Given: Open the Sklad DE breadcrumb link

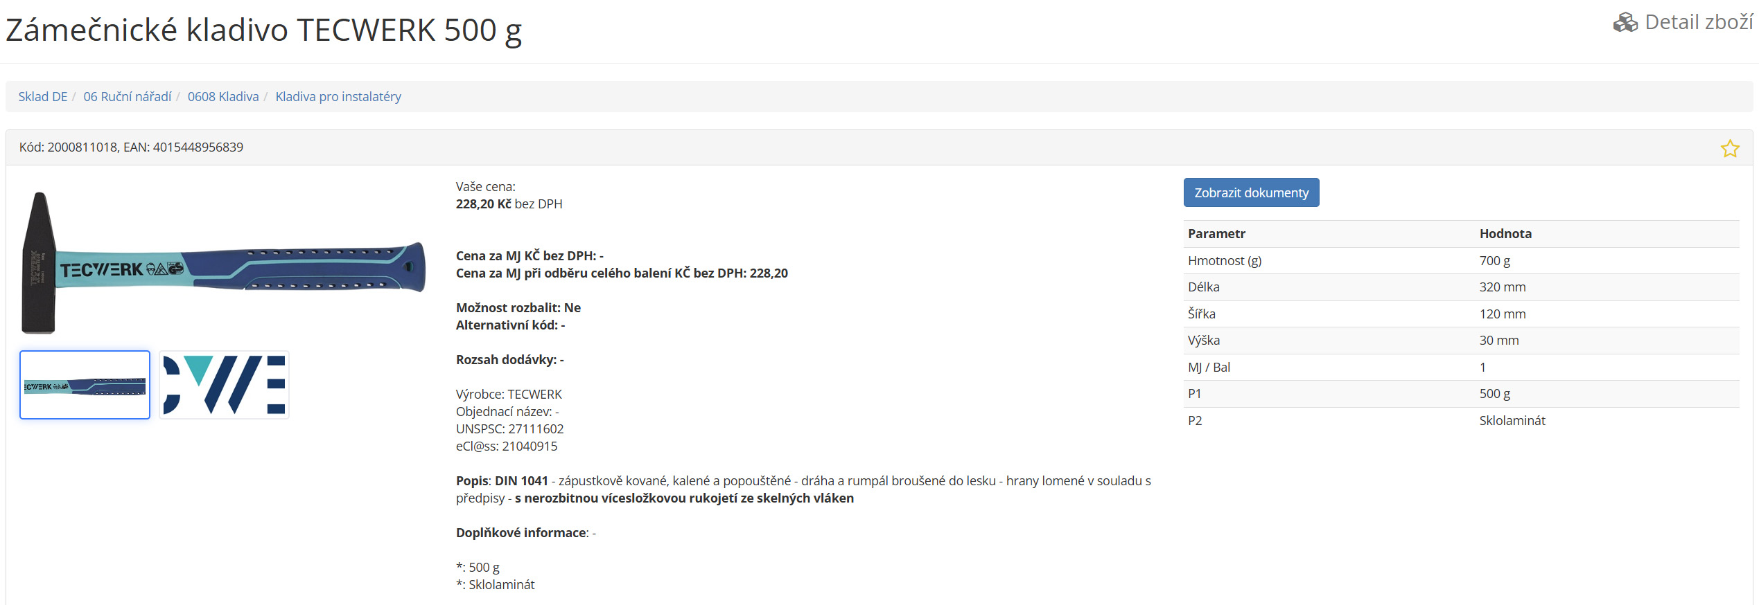Looking at the screenshot, I should click(x=42, y=97).
